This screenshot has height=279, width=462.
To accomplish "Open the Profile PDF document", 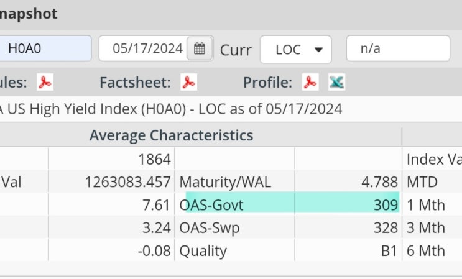I will [310, 82].
